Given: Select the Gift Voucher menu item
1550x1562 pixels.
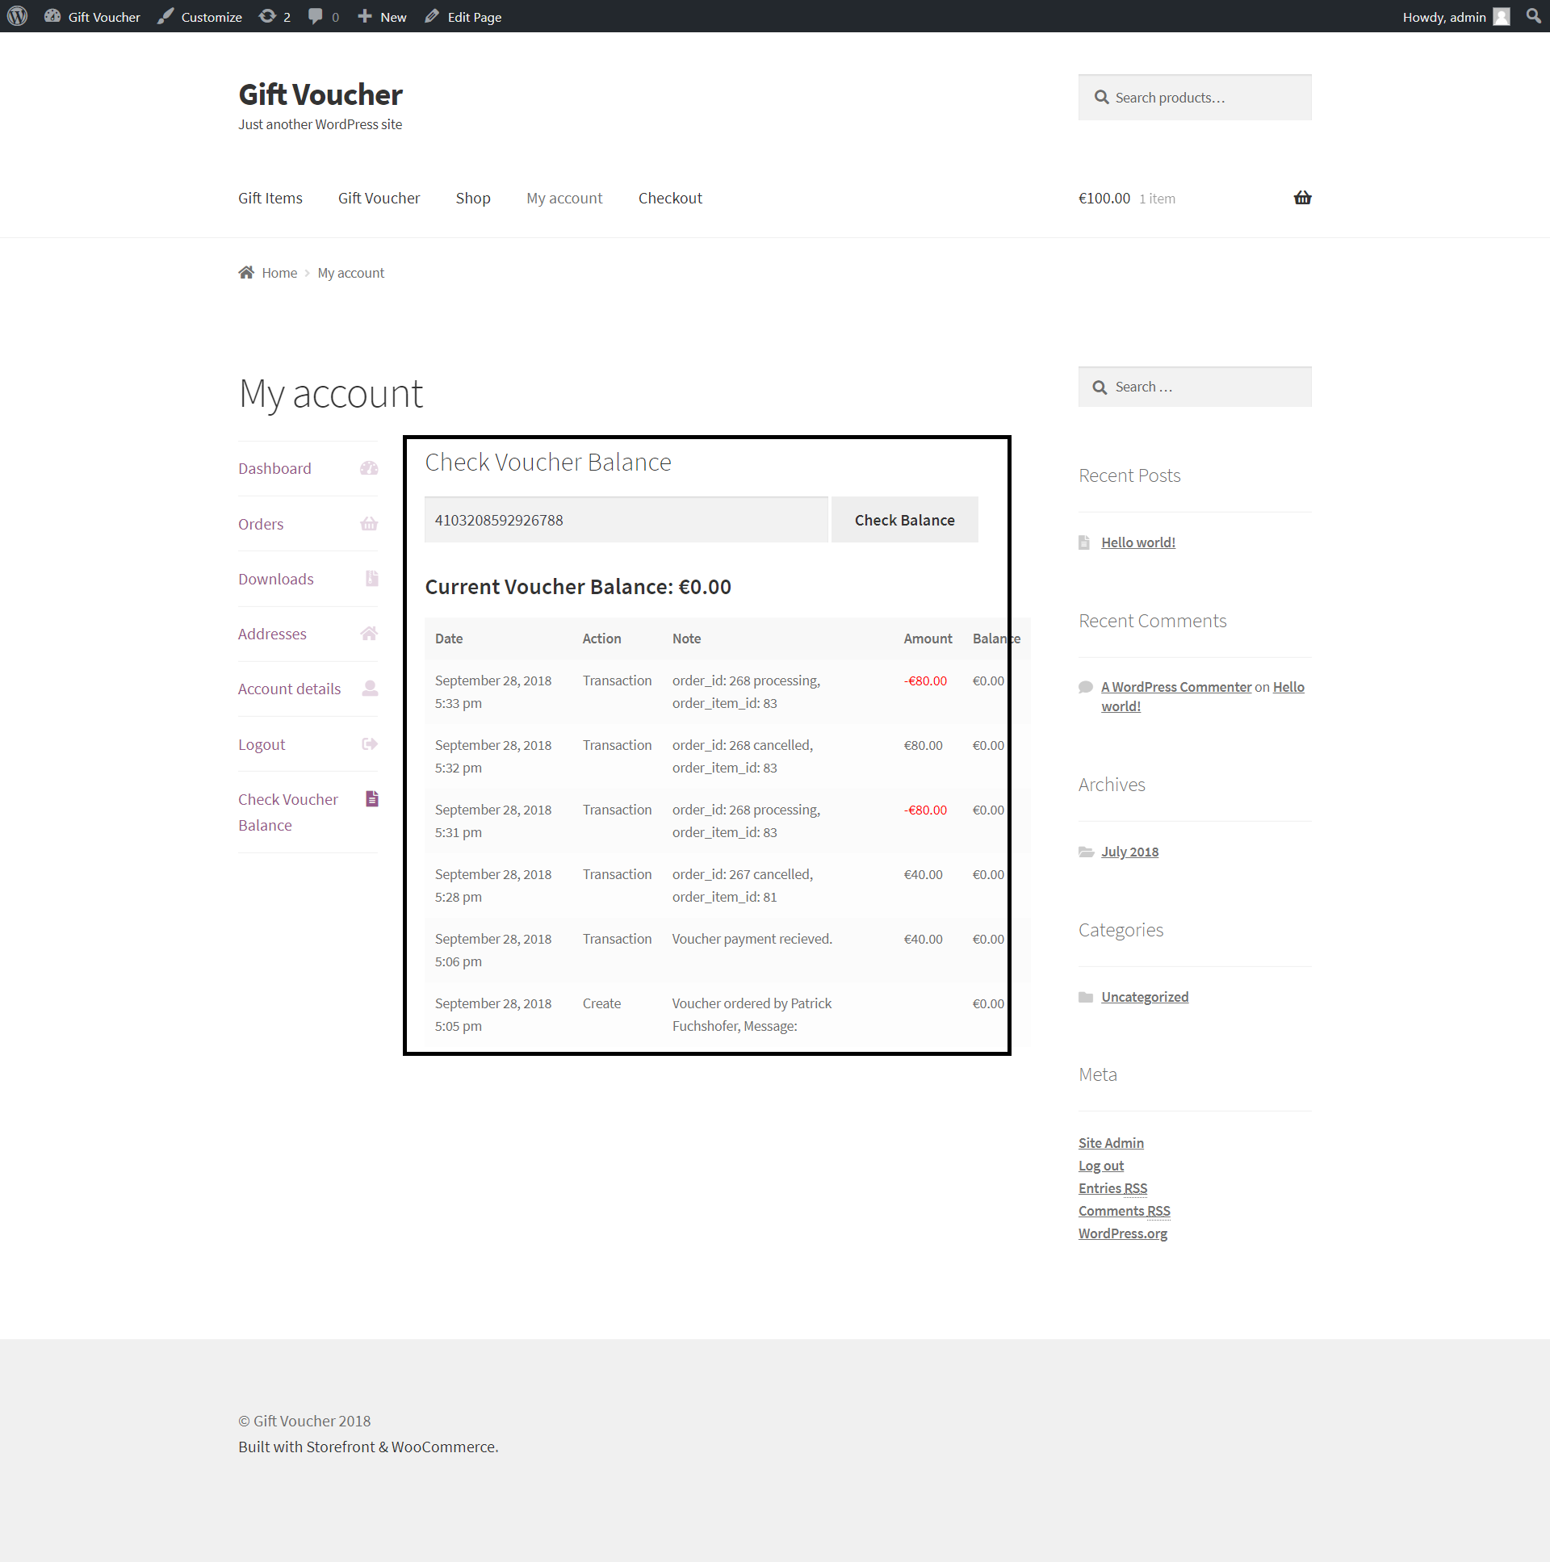Looking at the screenshot, I should [x=379, y=197].
